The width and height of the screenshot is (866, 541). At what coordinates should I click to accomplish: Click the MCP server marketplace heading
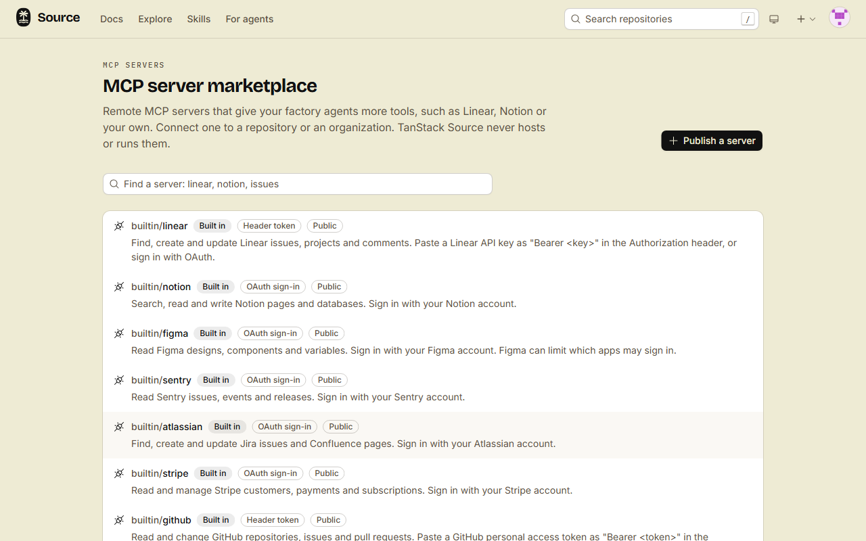210,86
